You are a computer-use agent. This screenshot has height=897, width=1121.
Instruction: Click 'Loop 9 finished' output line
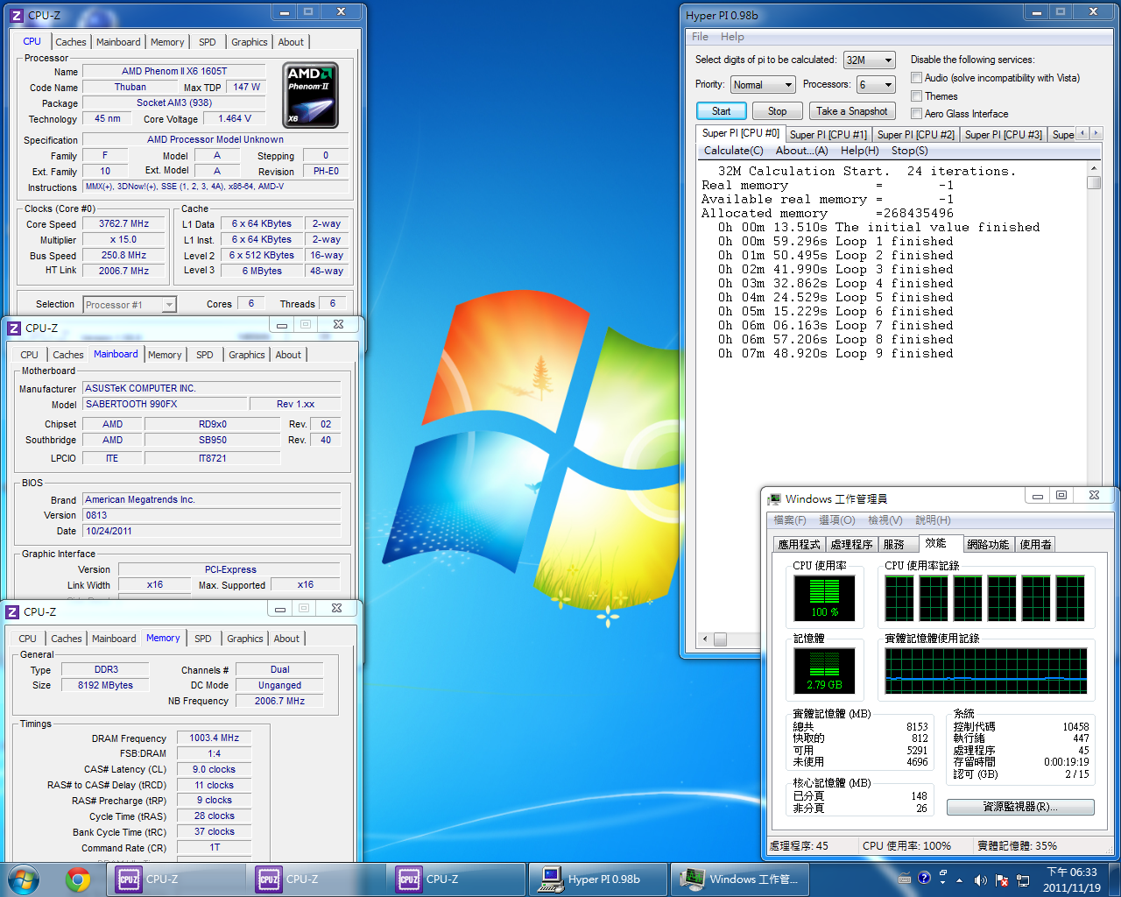pyautogui.click(x=835, y=354)
